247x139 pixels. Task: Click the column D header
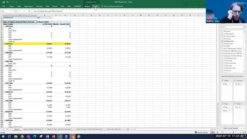65,15
